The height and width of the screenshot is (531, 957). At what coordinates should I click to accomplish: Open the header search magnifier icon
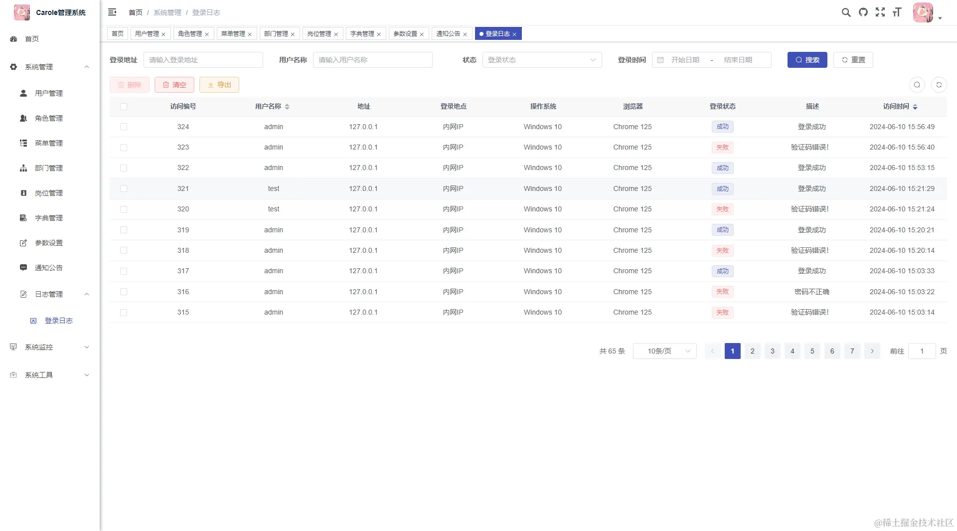846,12
